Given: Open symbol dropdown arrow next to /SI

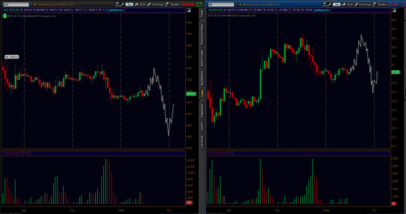Looking at the screenshot, I should (236, 4).
